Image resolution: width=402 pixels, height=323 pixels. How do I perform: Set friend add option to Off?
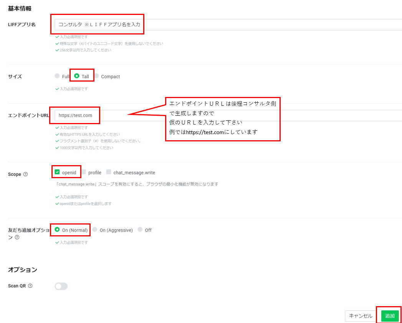coord(140,230)
